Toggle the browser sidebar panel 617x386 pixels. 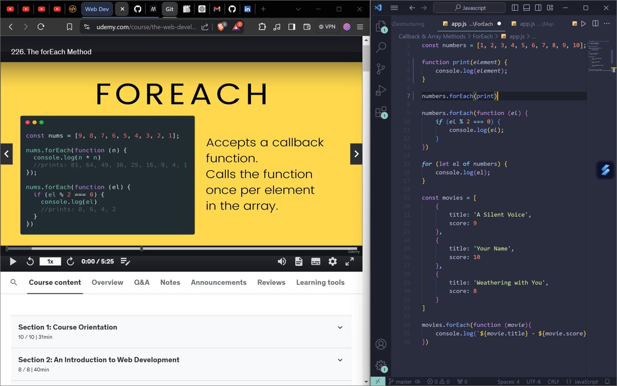coord(292,27)
